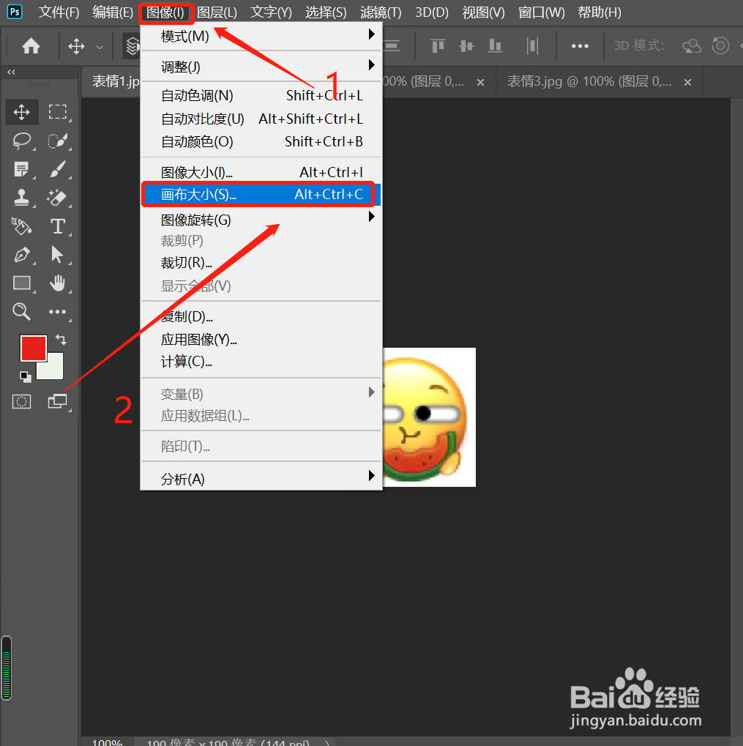Choose 计算(C)... menu item
Screen dimensions: 743x746
pyautogui.click(x=261, y=362)
